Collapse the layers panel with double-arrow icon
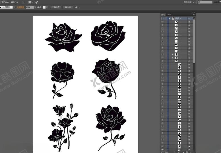Screen dimensions: 221x153 (x=192, y=12)
